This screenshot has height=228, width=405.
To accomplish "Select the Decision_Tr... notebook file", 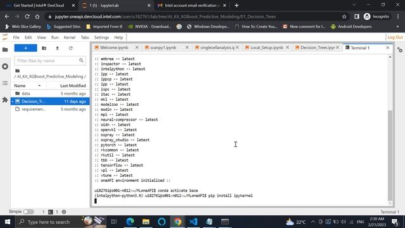I will (x=50, y=101).
